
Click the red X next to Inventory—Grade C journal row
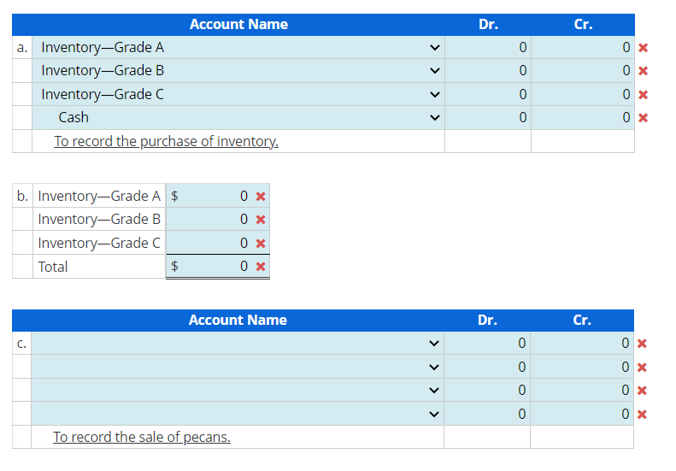click(x=644, y=95)
